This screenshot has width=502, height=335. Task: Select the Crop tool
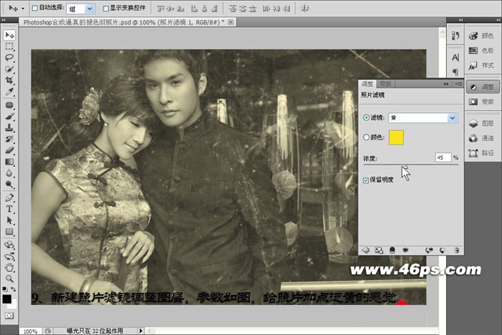pyautogui.click(x=9, y=81)
